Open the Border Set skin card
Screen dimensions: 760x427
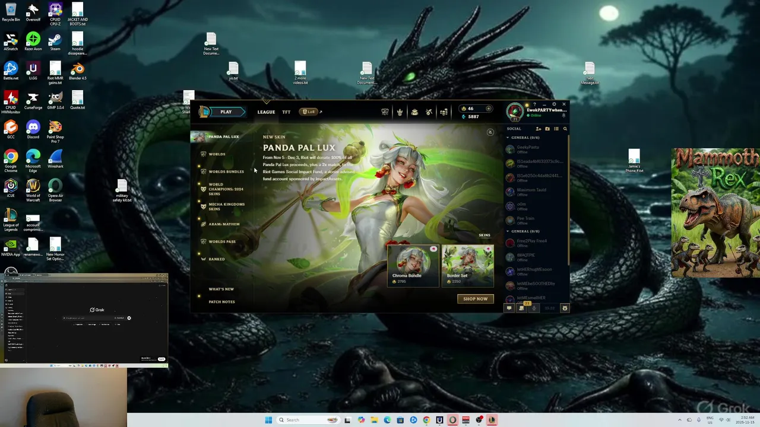(x=467, y=265)
